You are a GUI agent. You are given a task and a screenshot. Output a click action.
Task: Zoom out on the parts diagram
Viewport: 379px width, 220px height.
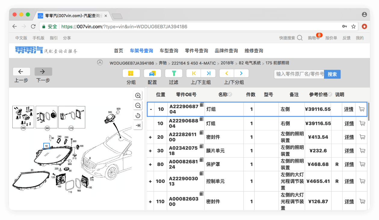(138, 105)
